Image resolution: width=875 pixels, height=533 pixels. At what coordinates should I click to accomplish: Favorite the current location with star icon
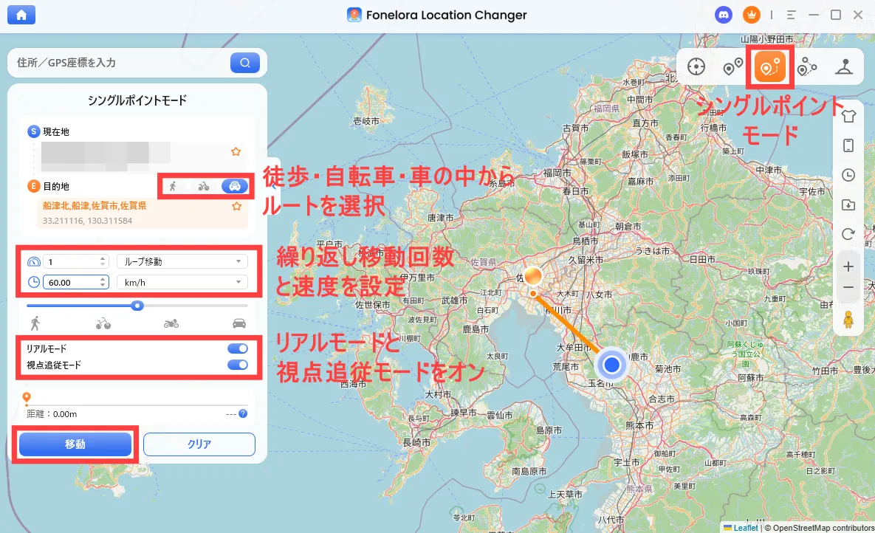[236, 152]
